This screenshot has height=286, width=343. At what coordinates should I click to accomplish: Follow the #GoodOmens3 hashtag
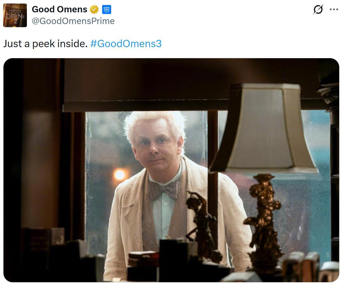click(126, 44)
